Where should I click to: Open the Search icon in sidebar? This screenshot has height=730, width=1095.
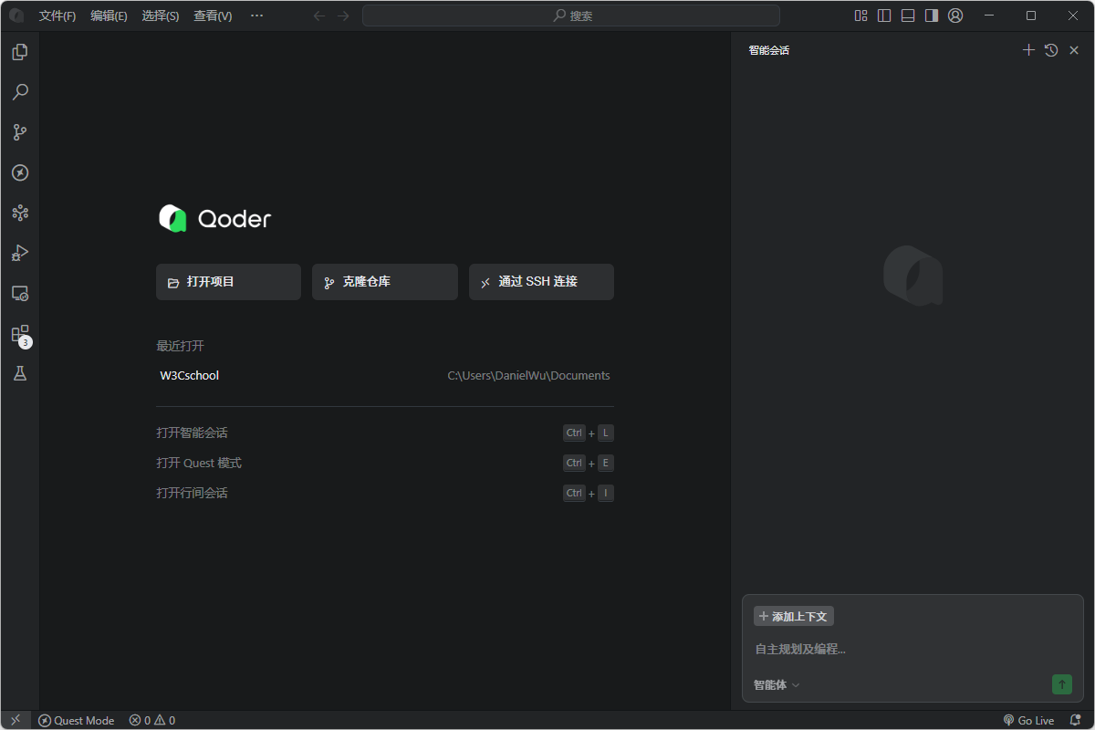tap(20, 92)
